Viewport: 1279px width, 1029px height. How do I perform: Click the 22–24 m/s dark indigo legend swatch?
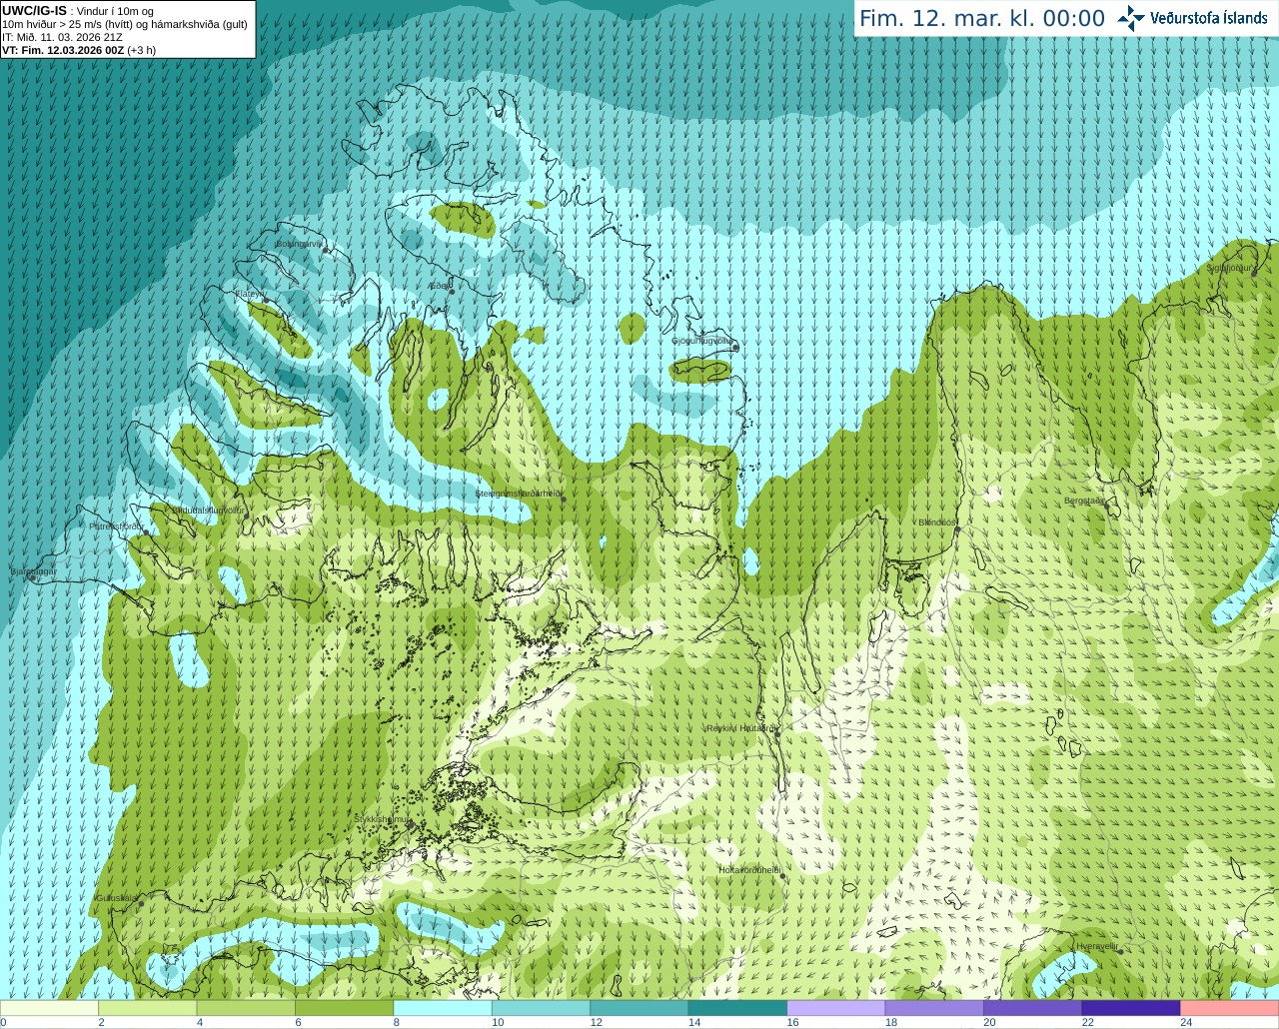[x=1131, y=1008]
